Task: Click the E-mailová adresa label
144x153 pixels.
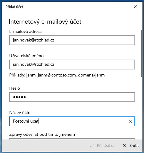Action: pyautogui.click(x=25, y=31)
